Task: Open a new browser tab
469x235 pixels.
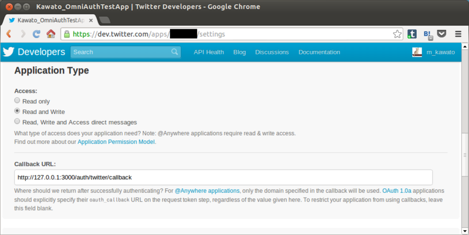Action: 104,20
